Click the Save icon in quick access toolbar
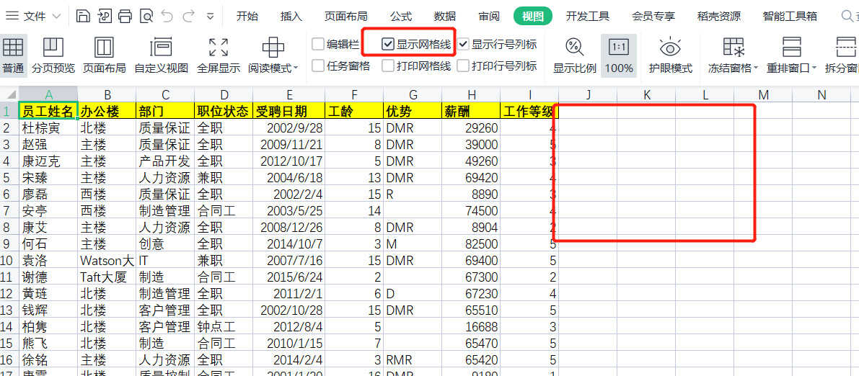 (84, 16)
